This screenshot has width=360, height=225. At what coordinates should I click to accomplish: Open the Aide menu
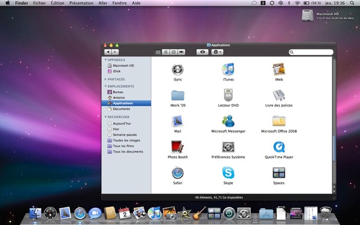136,3
